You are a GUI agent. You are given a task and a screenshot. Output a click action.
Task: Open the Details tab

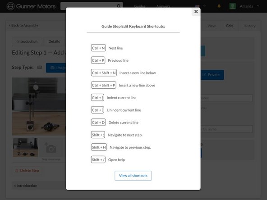click(x=54, y=41)
